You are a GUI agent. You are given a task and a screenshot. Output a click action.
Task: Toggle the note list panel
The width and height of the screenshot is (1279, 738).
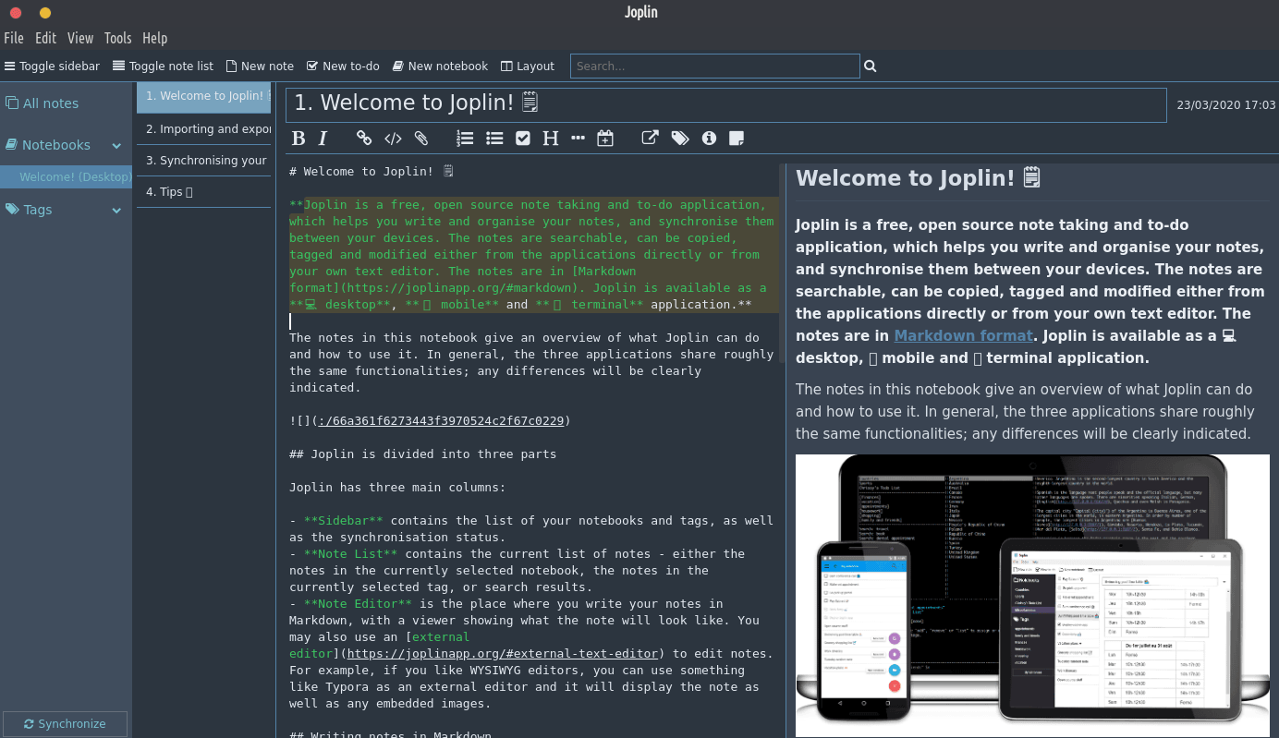coord(163,67)
